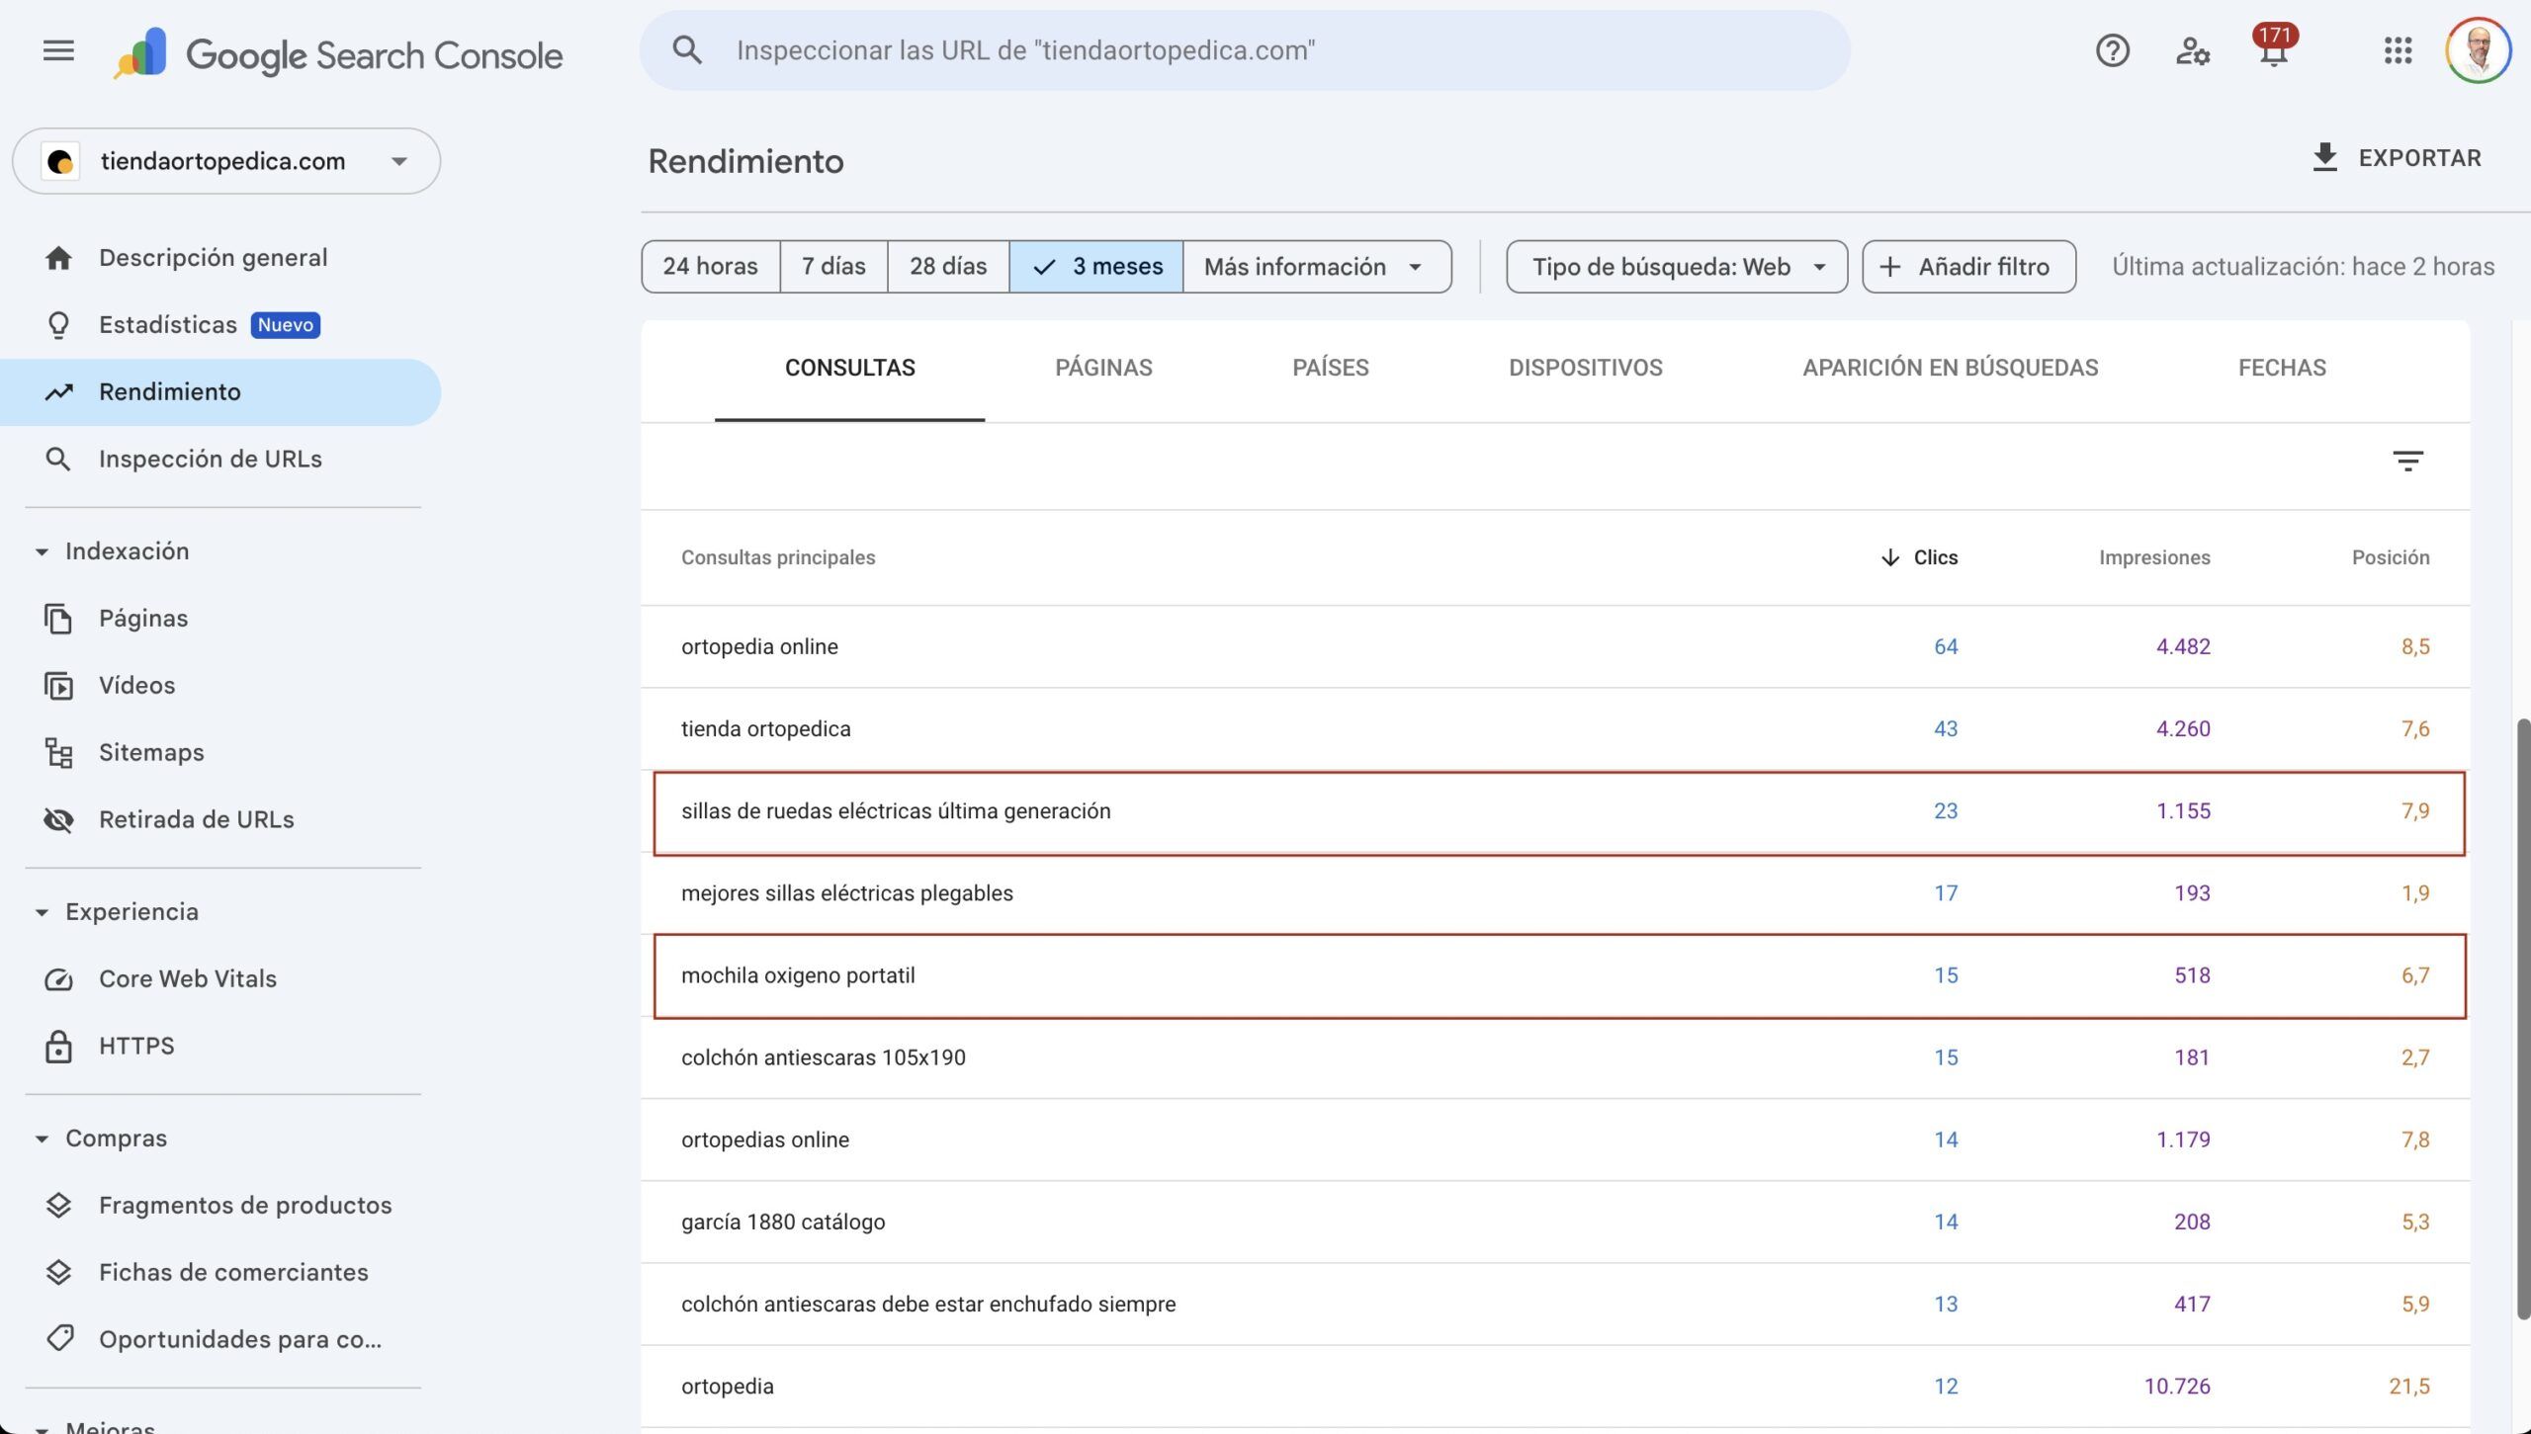Expand the Mejoras section
Screen dimensions: 2531x1434
click(95, 1426)
